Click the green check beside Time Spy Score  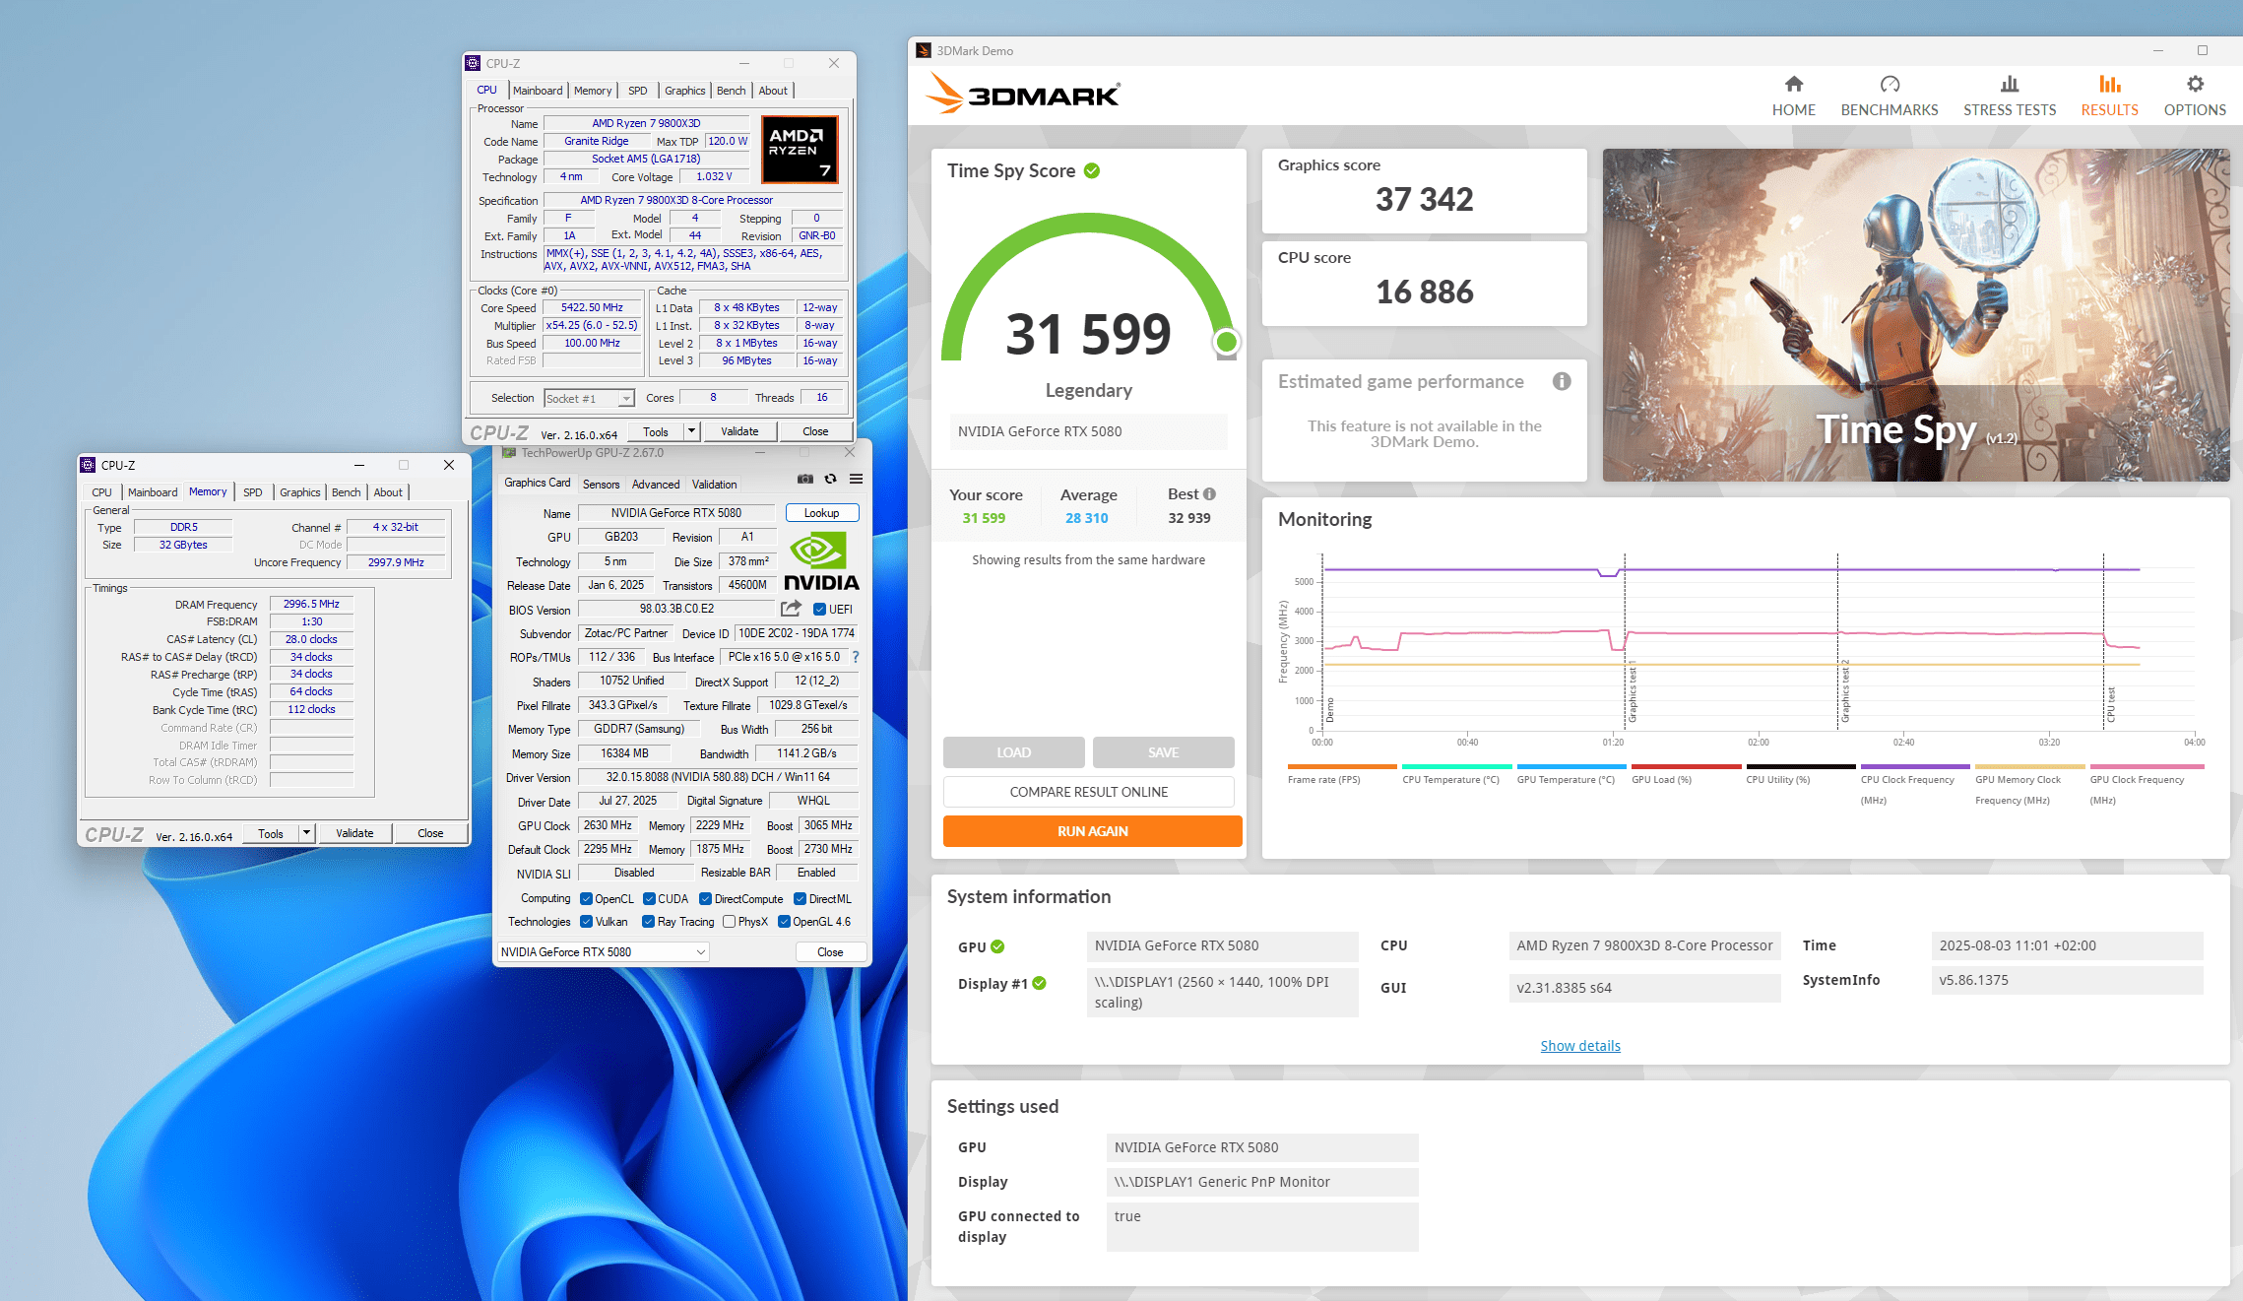click(x=1092, y=170)
